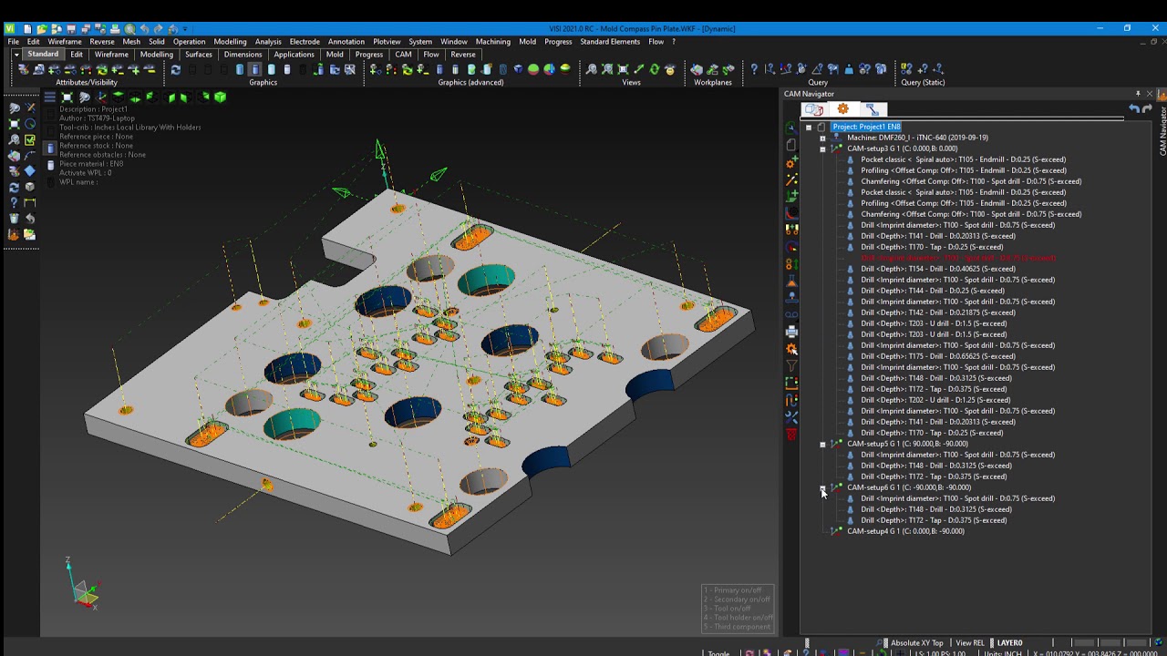
Task: Switch to the Dimensions ribbon tab
Action: 243,54
